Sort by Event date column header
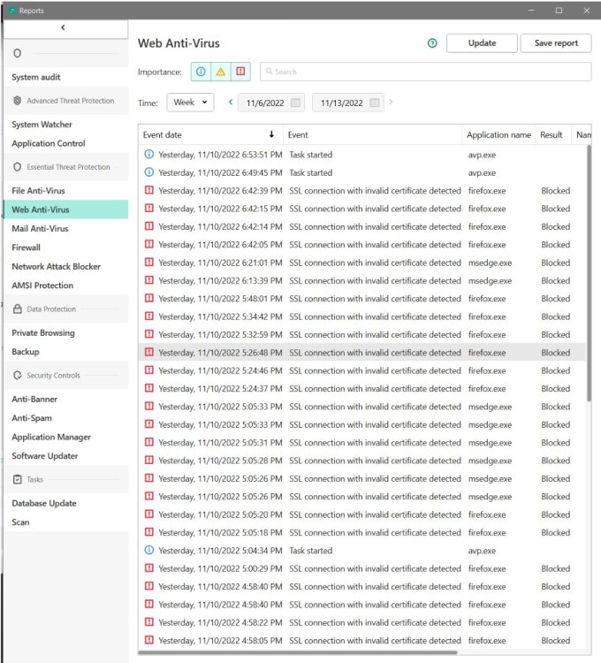Screen dimensions: 601x663 point(210,135)
